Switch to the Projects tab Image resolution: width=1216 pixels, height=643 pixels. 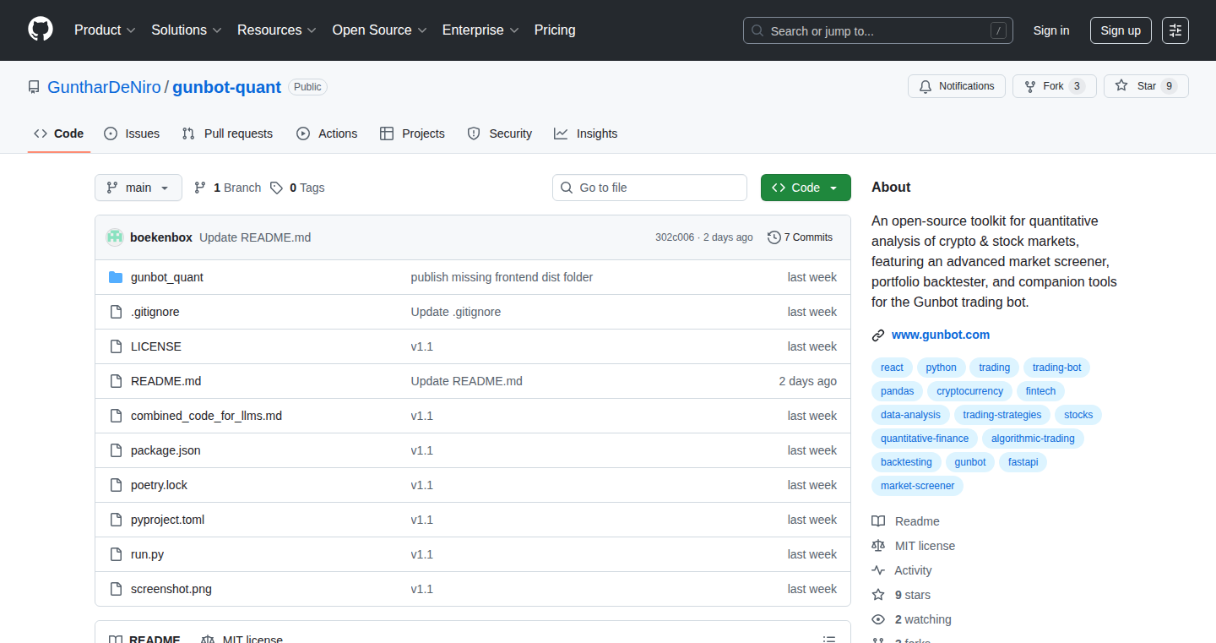412,134
